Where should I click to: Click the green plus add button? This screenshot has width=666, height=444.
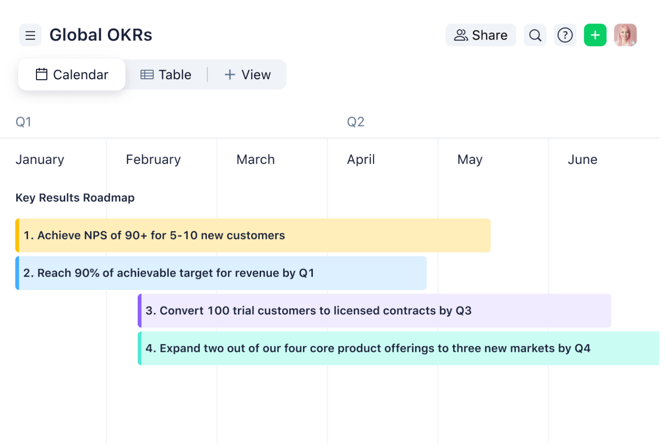(595, 35)
